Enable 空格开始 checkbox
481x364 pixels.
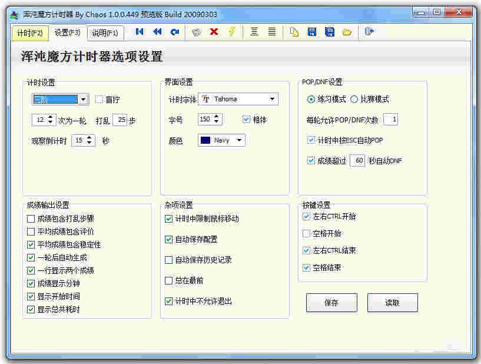tap(306, 234)
